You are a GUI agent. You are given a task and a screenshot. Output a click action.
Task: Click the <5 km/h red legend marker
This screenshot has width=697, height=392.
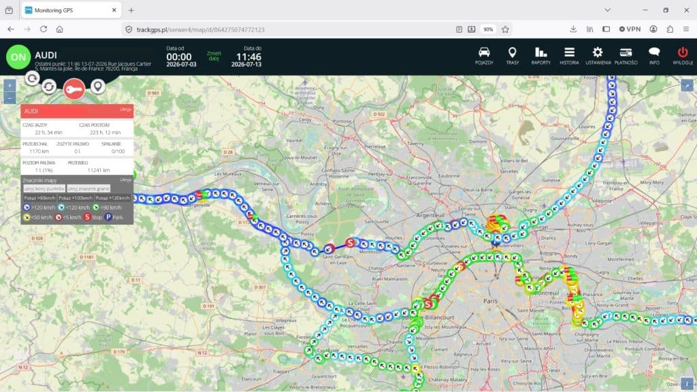coord(59,217)
